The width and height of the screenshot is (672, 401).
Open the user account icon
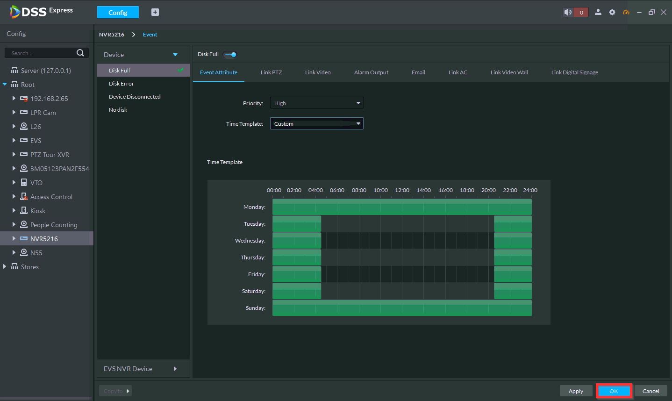598,12
